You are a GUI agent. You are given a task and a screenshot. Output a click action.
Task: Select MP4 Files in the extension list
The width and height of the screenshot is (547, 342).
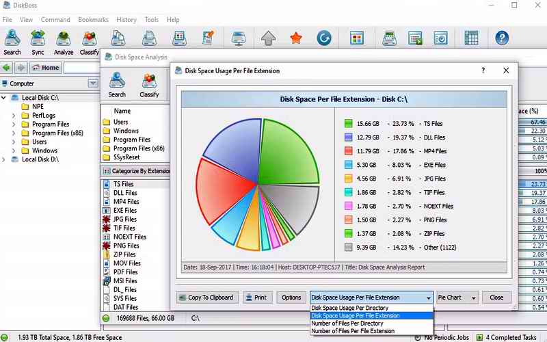coord(126,202)
